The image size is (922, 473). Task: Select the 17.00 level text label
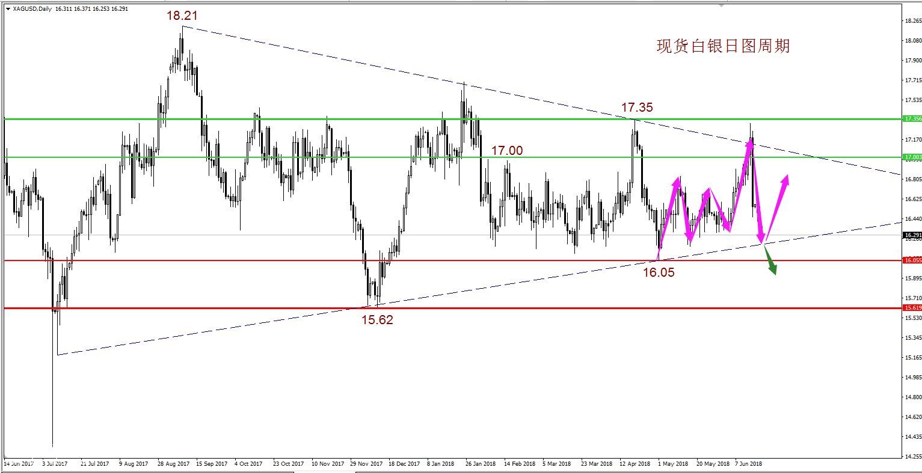pyautogui.click(x=507, y=151)
